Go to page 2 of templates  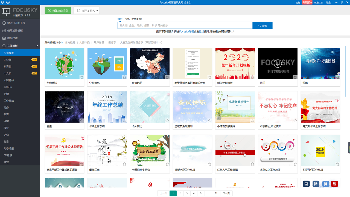point(180,193)
